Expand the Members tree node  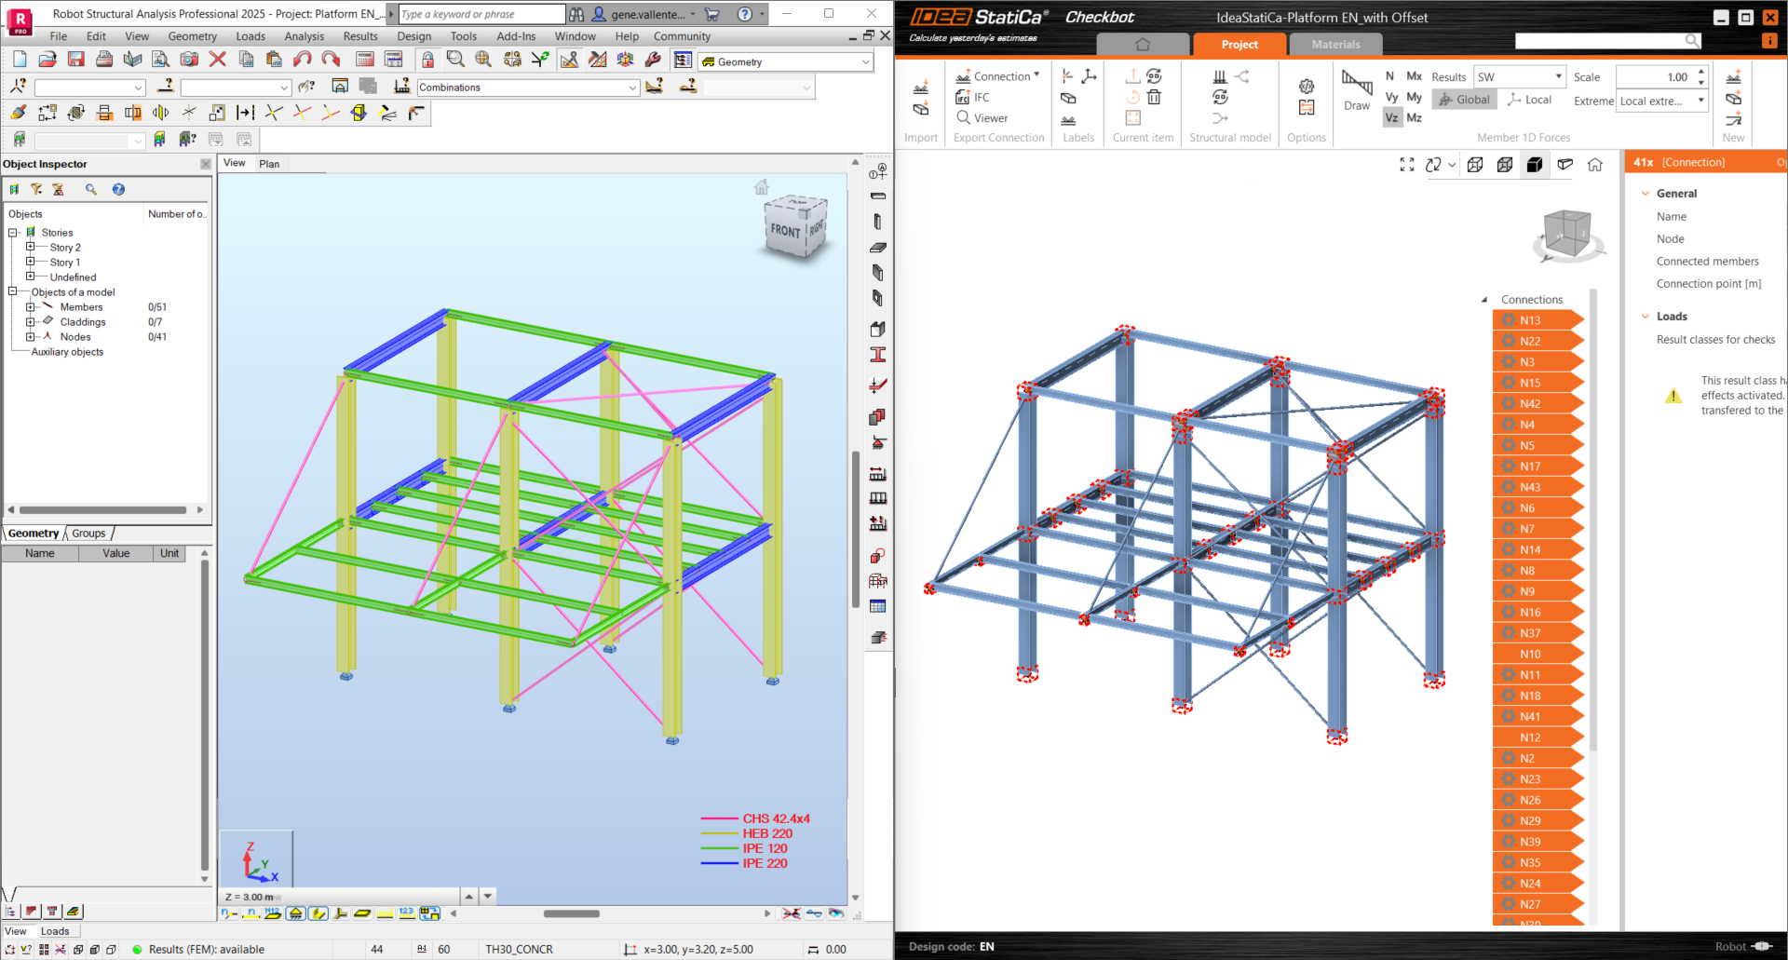pos(30,307)
